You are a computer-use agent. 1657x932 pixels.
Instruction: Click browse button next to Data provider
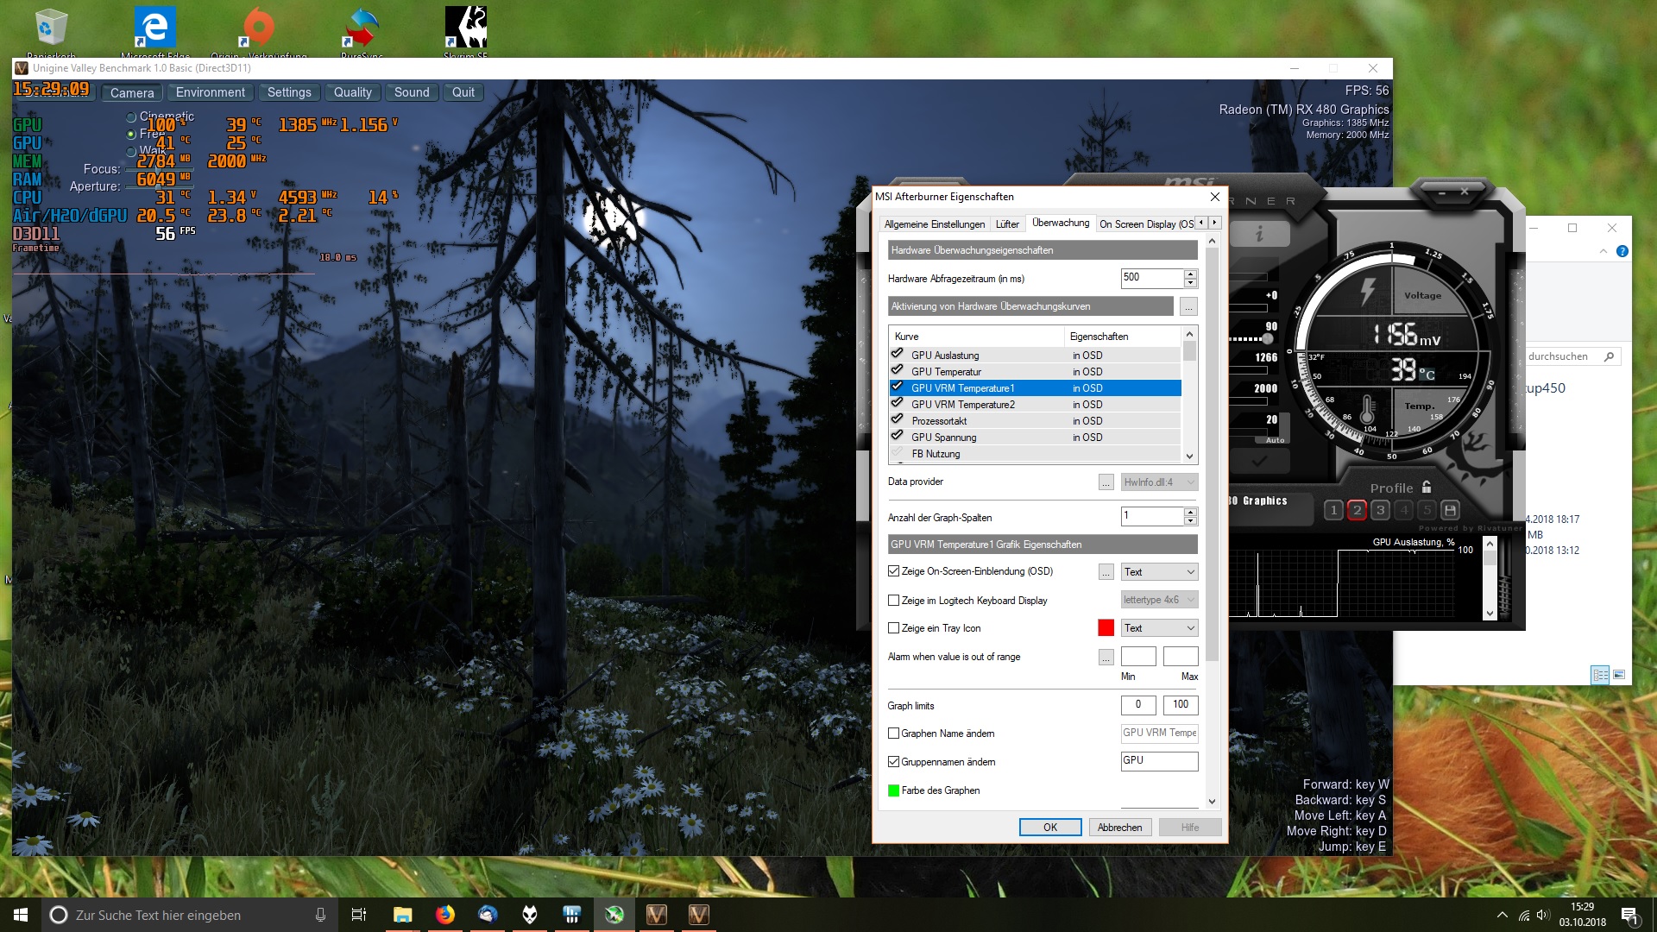(x=1106, y=482)
